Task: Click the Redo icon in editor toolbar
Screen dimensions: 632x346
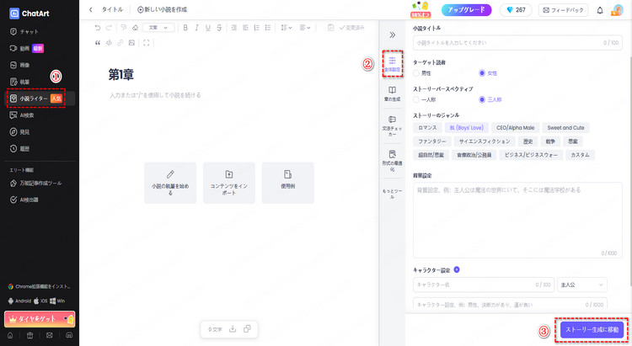Action: (x=109, y=28)
